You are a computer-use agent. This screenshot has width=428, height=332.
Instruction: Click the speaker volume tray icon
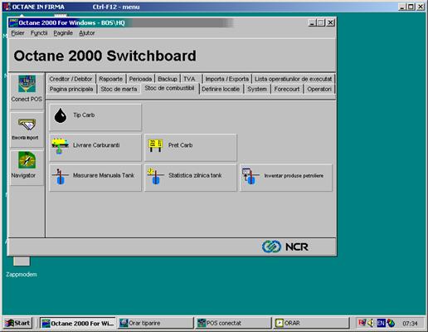(x=371, y=323)
